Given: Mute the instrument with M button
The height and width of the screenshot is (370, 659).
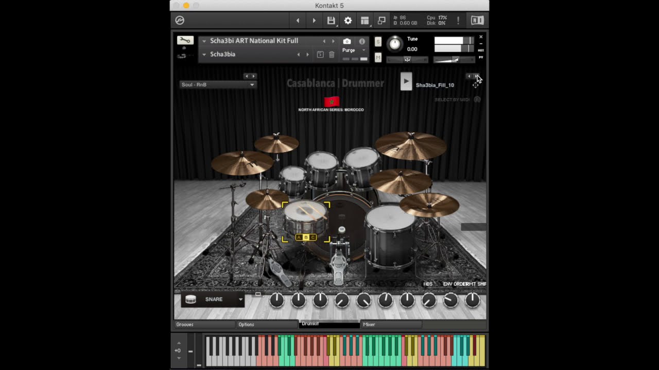Looking at the screenshot, I should pyautogui.click(x=378, y=58).
